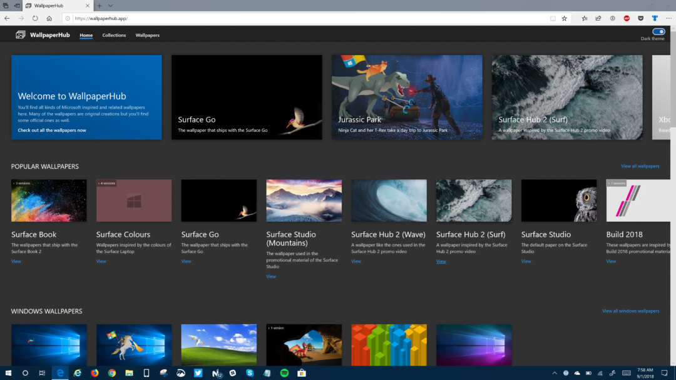Refresh the current page
The height and width of the screenshot is (380, 676).
click(35, 18)
